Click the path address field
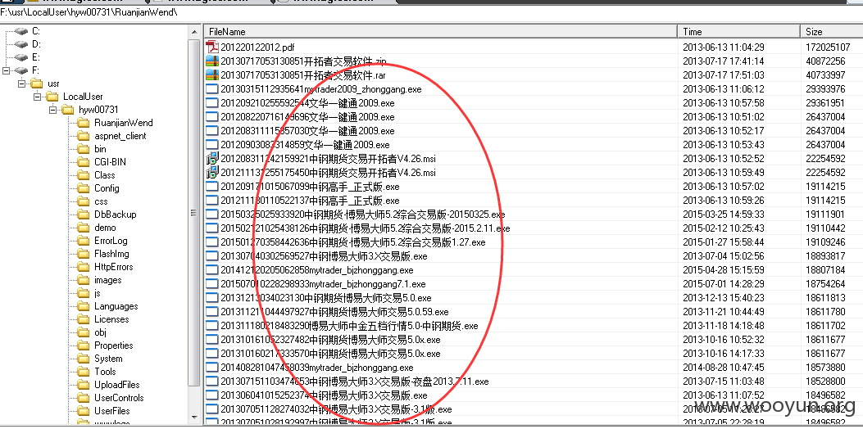This screenshot has height=429, width=863. [431, 11]
